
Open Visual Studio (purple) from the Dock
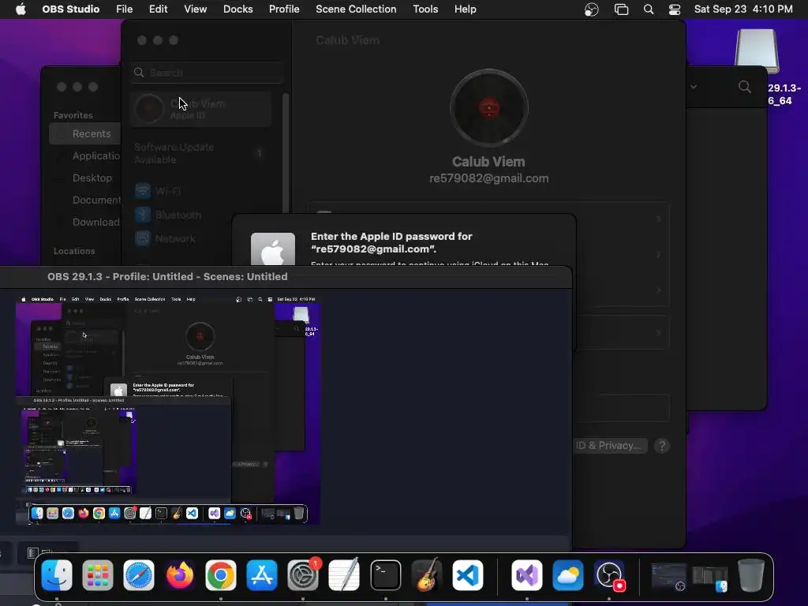[526, 575]
